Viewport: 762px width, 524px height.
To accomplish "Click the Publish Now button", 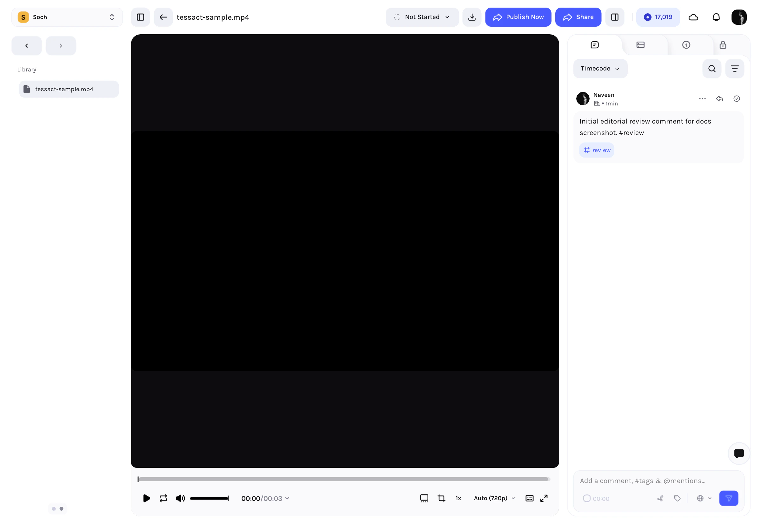I will tap(518, 17).
